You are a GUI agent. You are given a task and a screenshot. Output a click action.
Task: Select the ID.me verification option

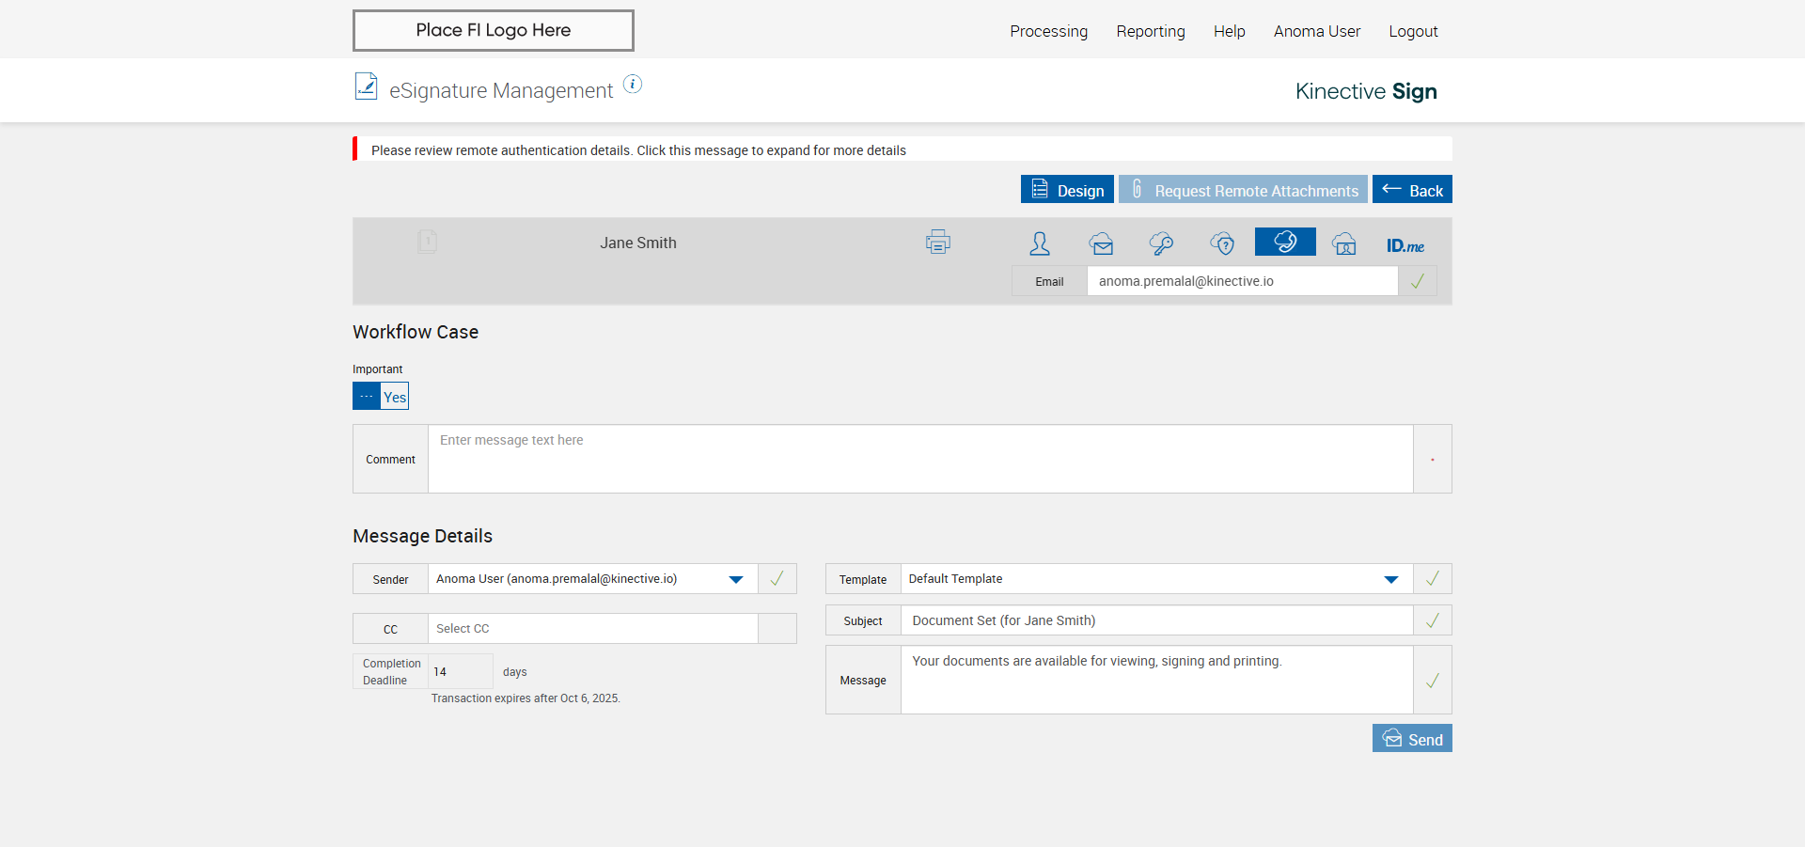pos(1405,245)
